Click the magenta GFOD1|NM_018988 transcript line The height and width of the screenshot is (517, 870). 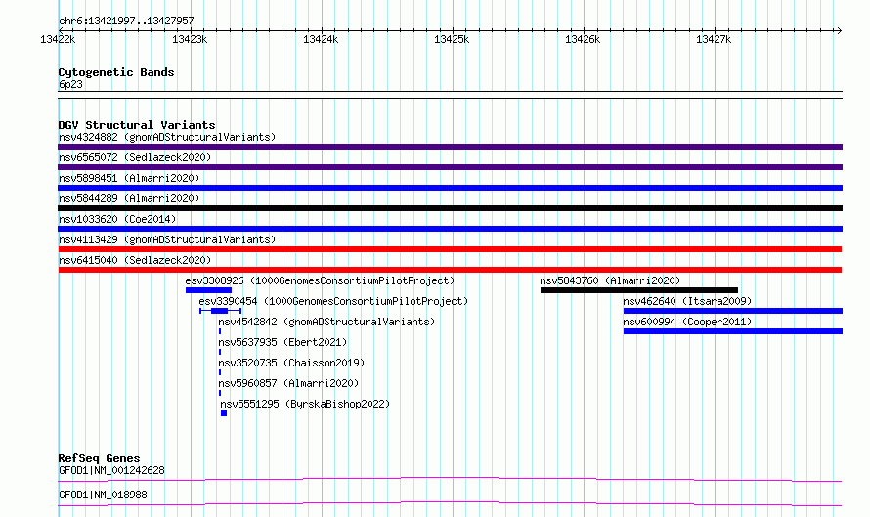(x=450, y=503)
